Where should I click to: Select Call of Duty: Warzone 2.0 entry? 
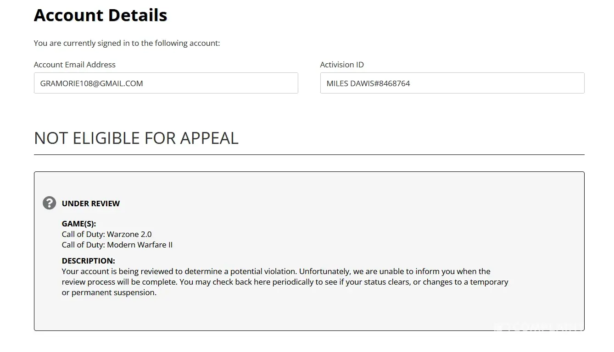click(x=106, y=234)
